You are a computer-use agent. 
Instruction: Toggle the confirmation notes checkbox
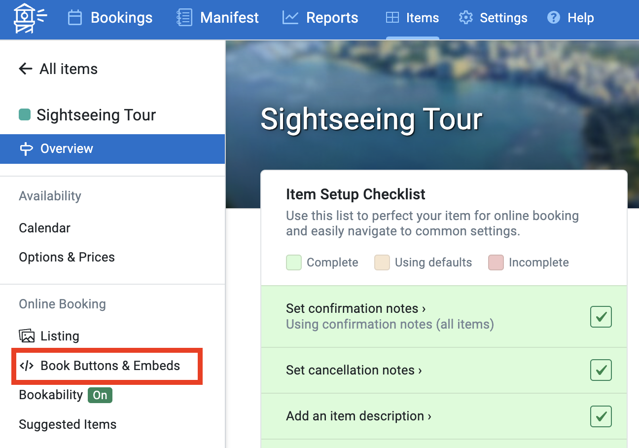tap(601, 317)
